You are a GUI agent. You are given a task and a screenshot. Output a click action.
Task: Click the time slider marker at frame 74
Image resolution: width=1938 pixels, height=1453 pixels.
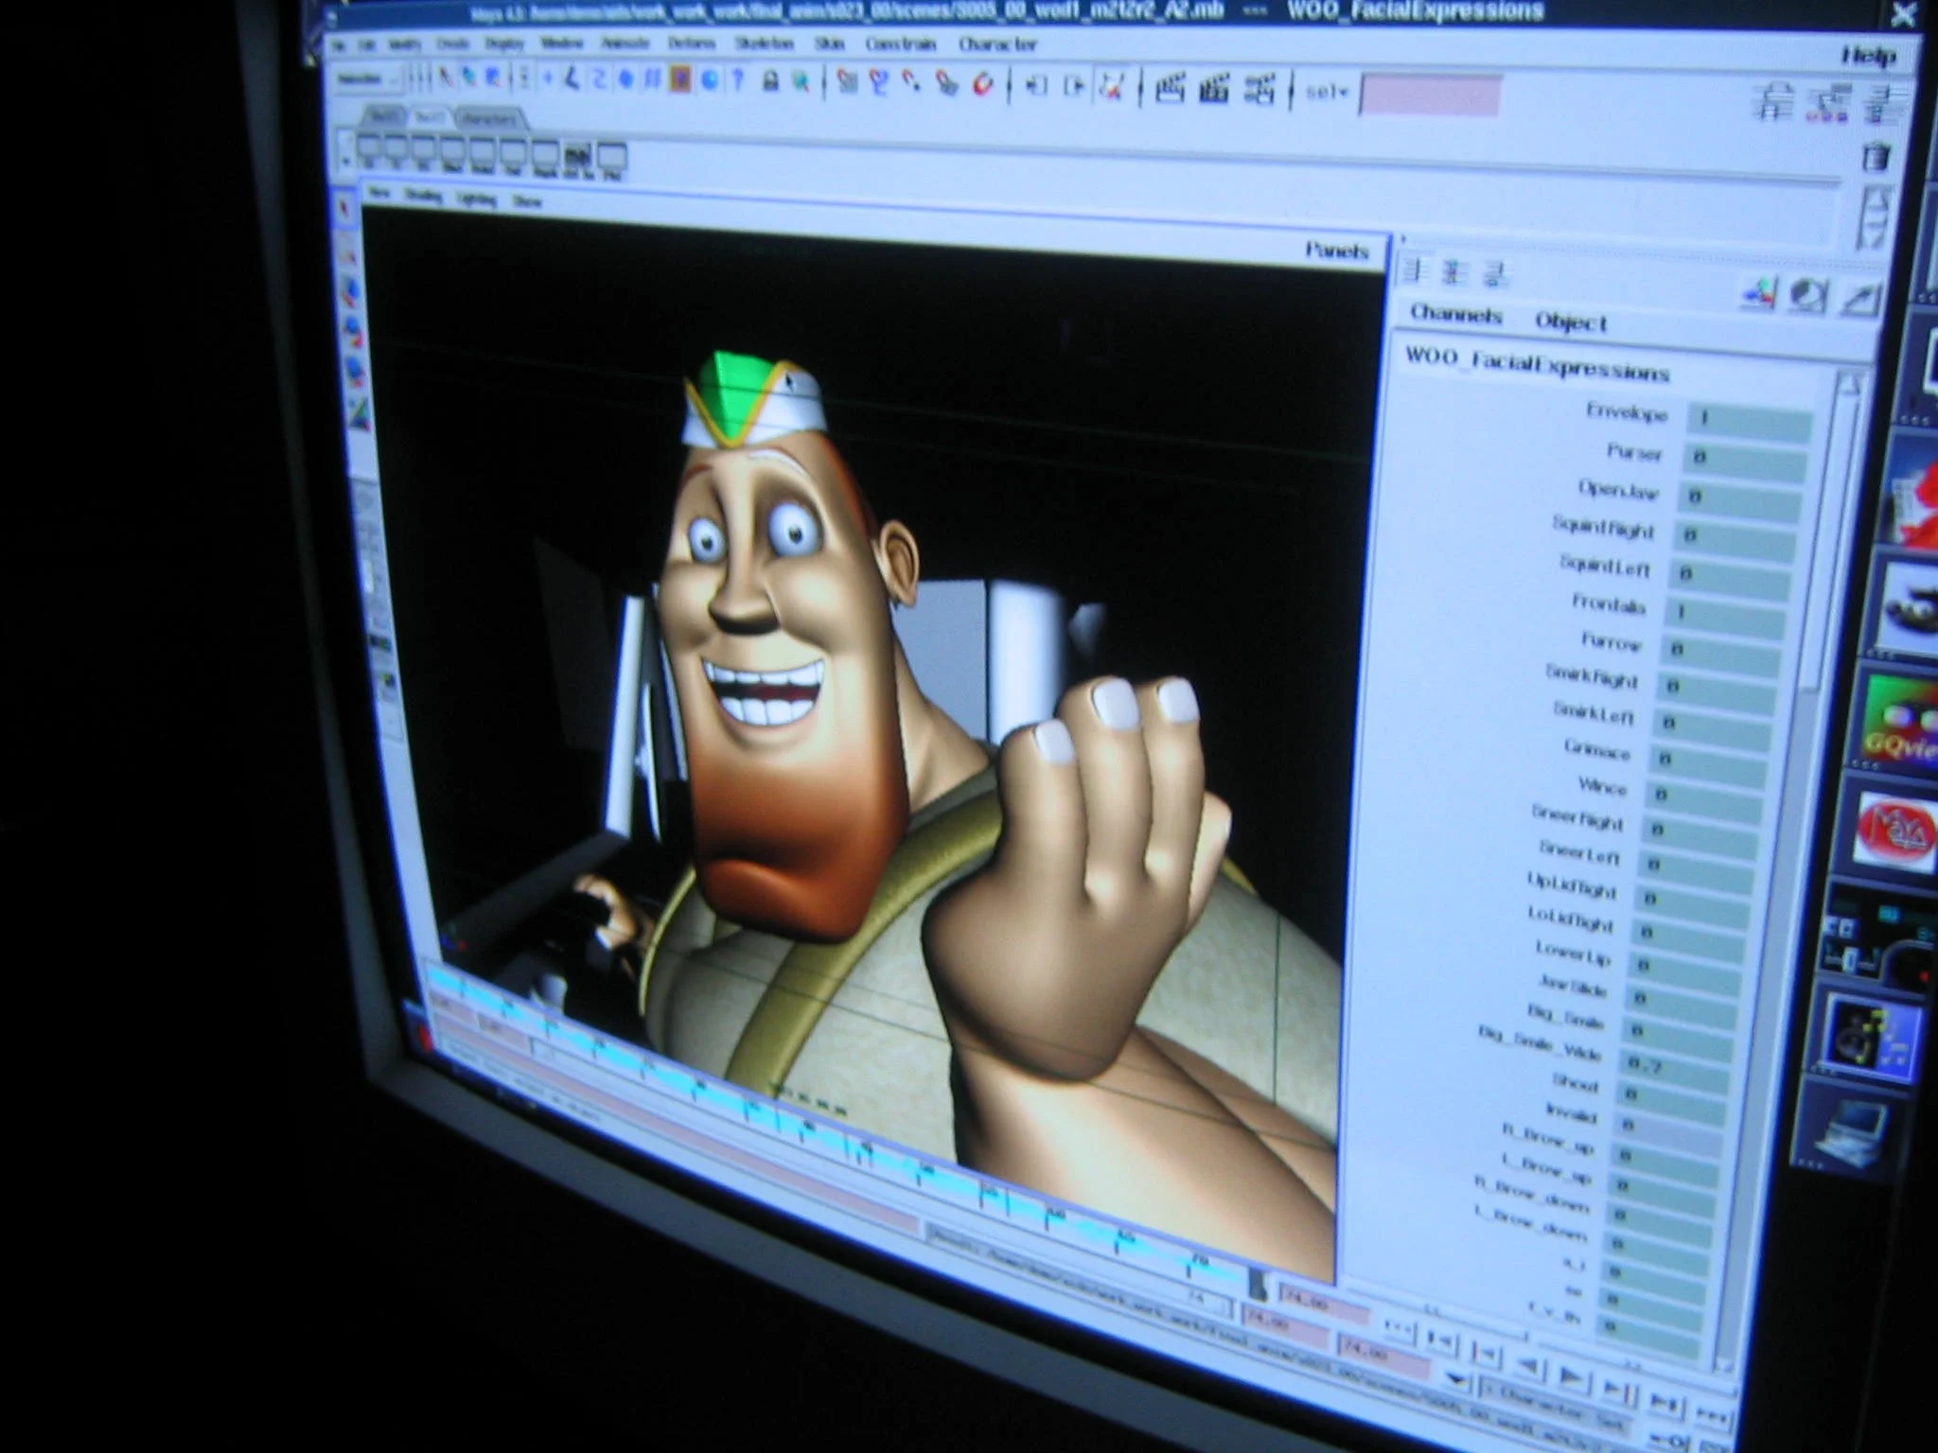[1257, 1283]
